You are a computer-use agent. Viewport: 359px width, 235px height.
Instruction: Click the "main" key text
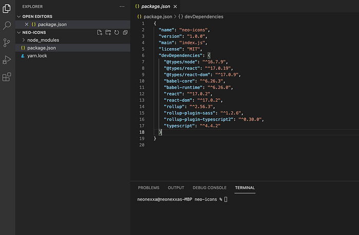point(166,42)
